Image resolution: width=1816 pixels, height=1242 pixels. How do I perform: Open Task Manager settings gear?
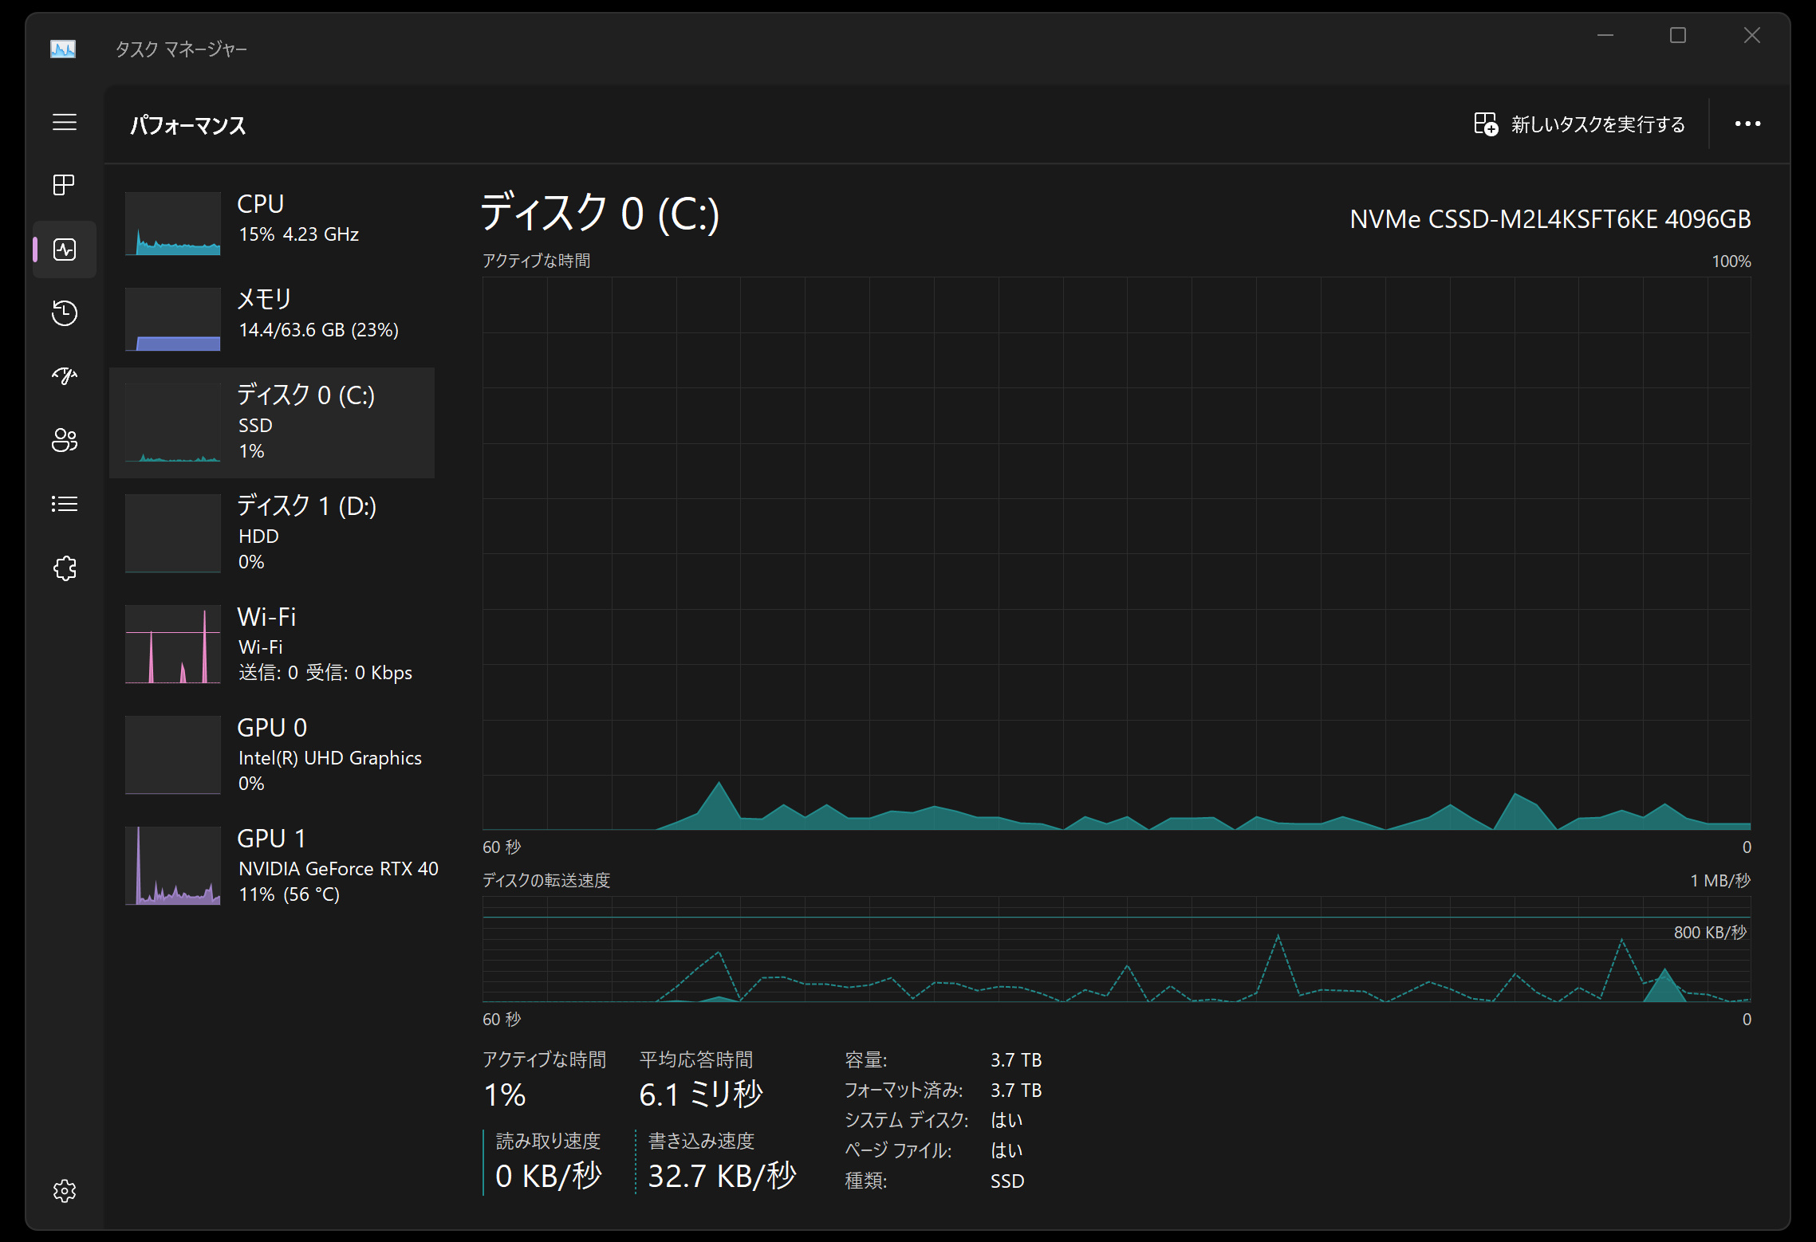[65, 1191]
